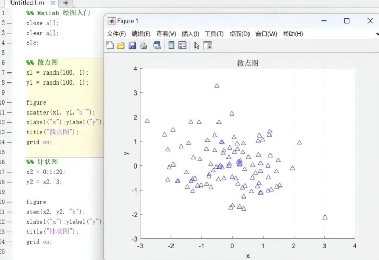Select the Untitled1.m editor tab
Image resolution: width=379 pixels, height=260 pixels.
(x=27, y=3)
